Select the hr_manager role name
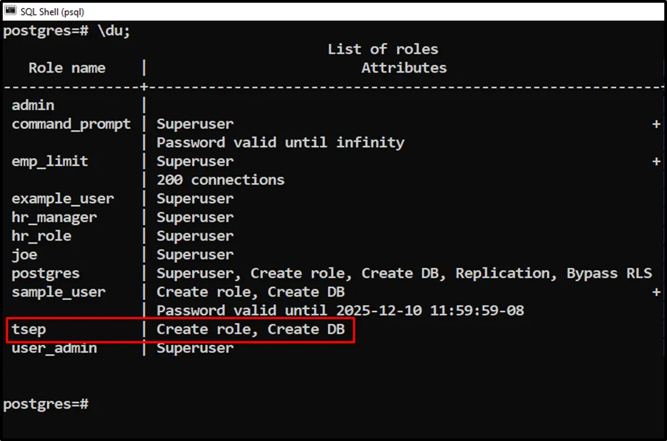 point(54,217)
